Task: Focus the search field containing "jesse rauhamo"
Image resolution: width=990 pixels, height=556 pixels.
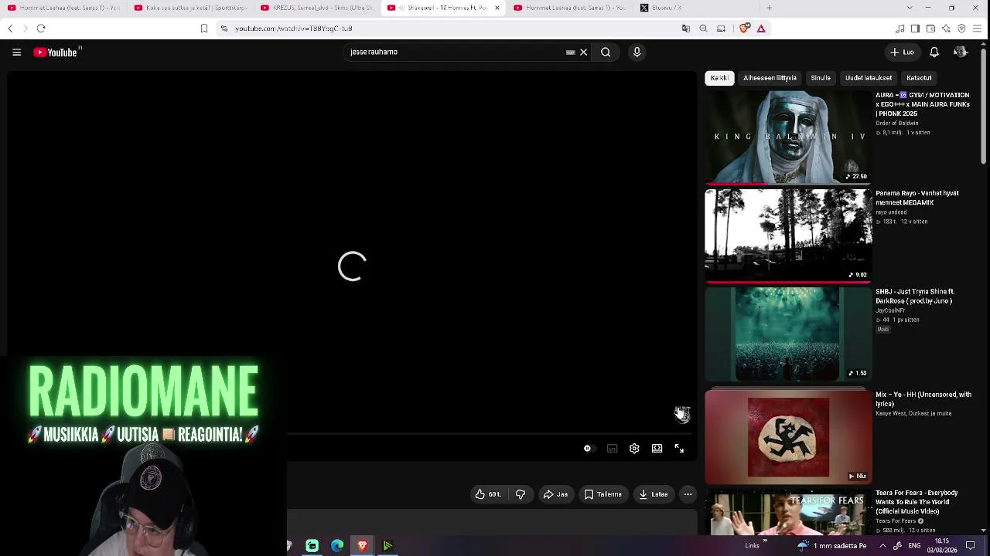Action: 456,53
